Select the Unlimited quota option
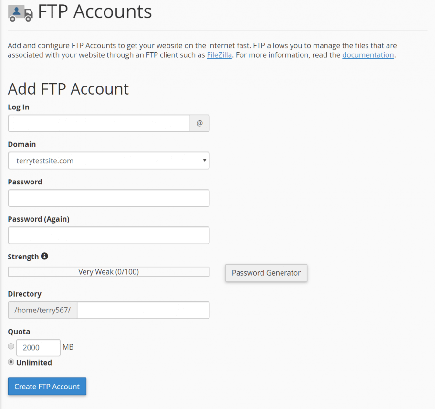Screen dimensions: 439x409 [x=10, y=362]
